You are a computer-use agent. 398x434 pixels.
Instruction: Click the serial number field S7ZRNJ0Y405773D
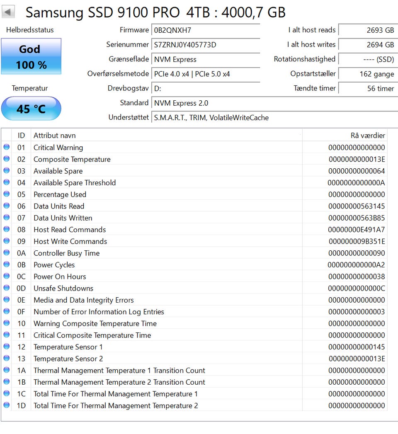(x=206, y=45)
